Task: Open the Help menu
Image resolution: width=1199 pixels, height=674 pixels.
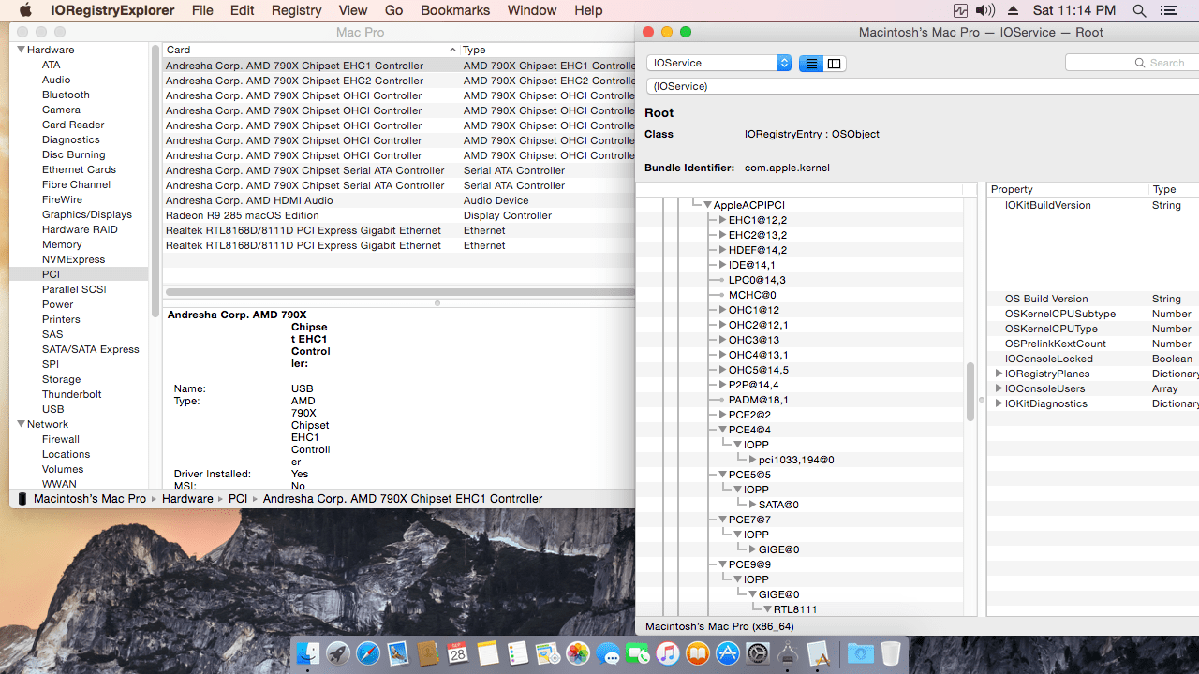Action: coord(588,10)
